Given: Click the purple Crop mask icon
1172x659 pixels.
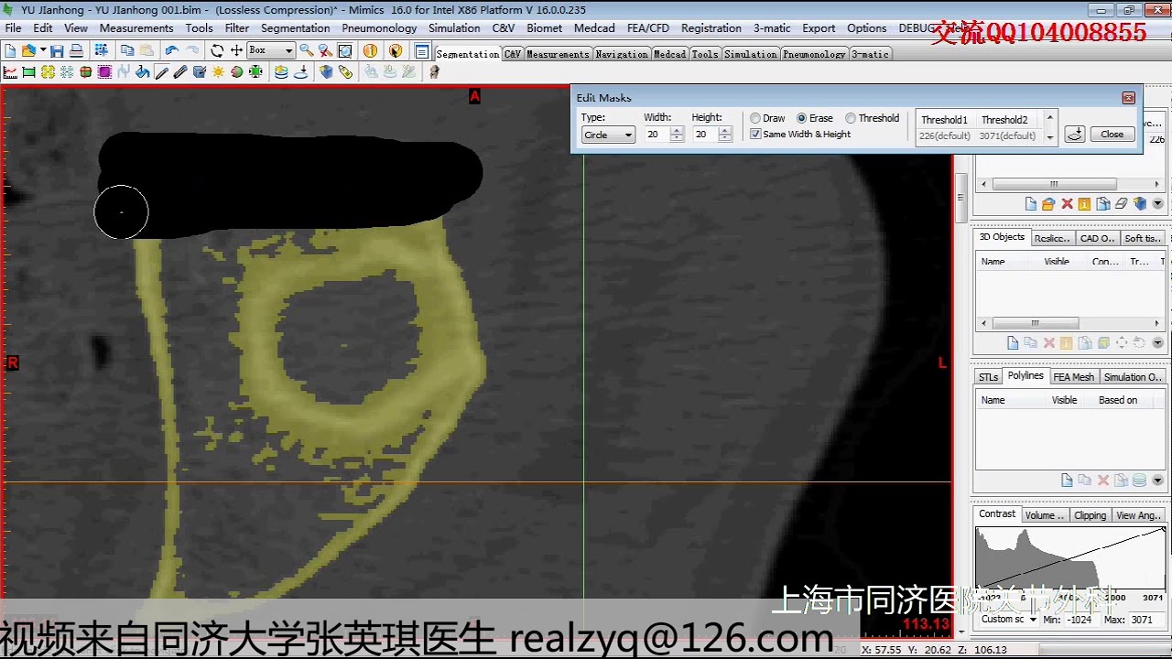Looking at the screenshot, I should coord(104,72).
